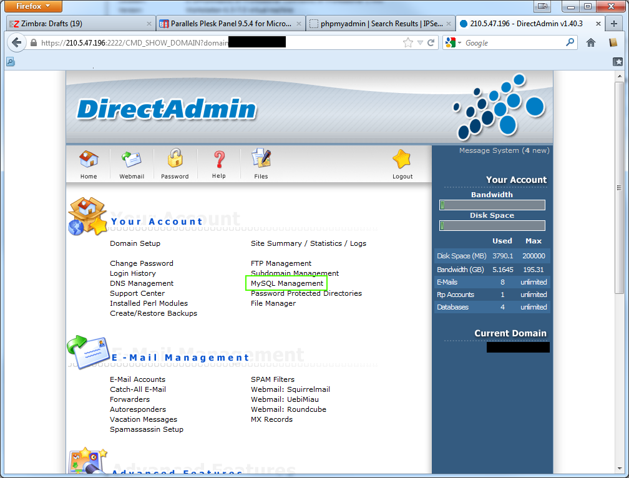Viewport: 629px width, 478px height.
Task: Open Installed Perl Modules link
Action: [x=149, y=303]
